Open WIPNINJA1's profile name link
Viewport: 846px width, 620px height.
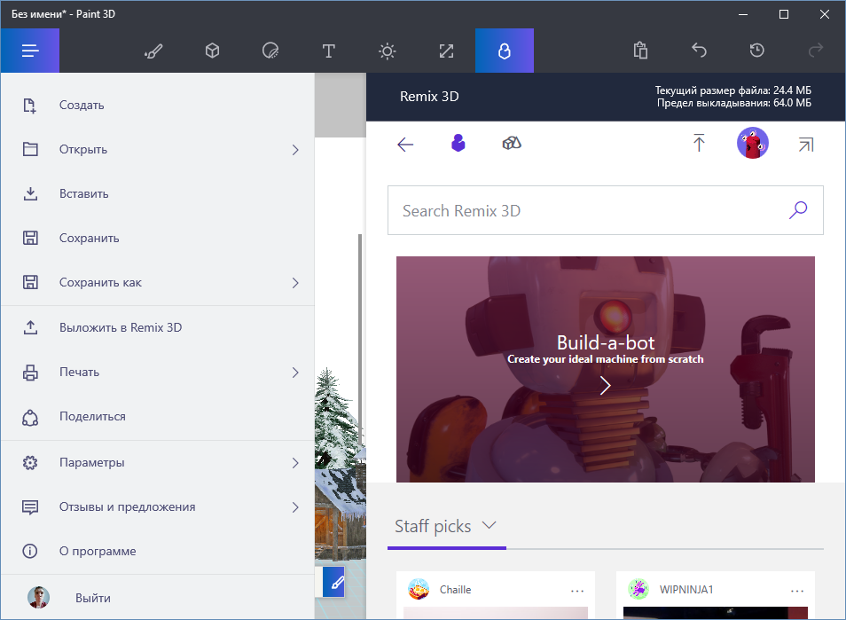click(686, 590)
